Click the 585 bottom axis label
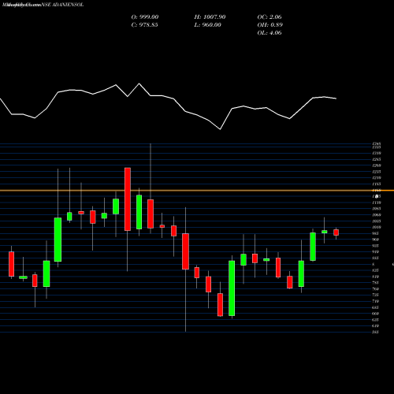 [x=376, y=332]
